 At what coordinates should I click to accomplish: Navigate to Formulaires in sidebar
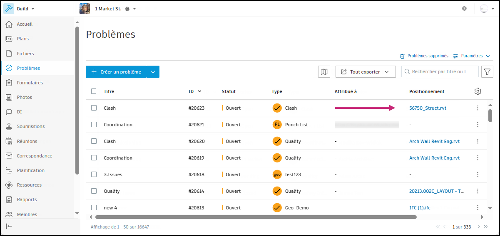[x=30, y=83]
